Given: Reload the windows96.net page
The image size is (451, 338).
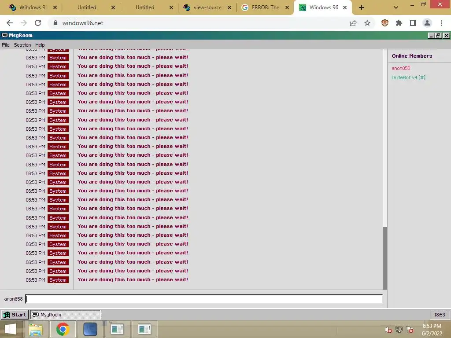Looking at the screenshot, I should tap(38, 23).
